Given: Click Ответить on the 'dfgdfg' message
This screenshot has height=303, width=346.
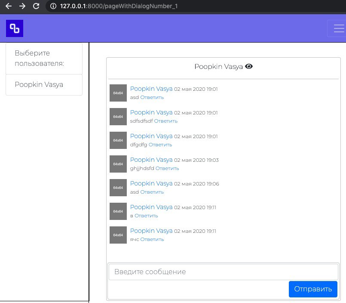Looking at the screenshot, I should pos(160,145).
